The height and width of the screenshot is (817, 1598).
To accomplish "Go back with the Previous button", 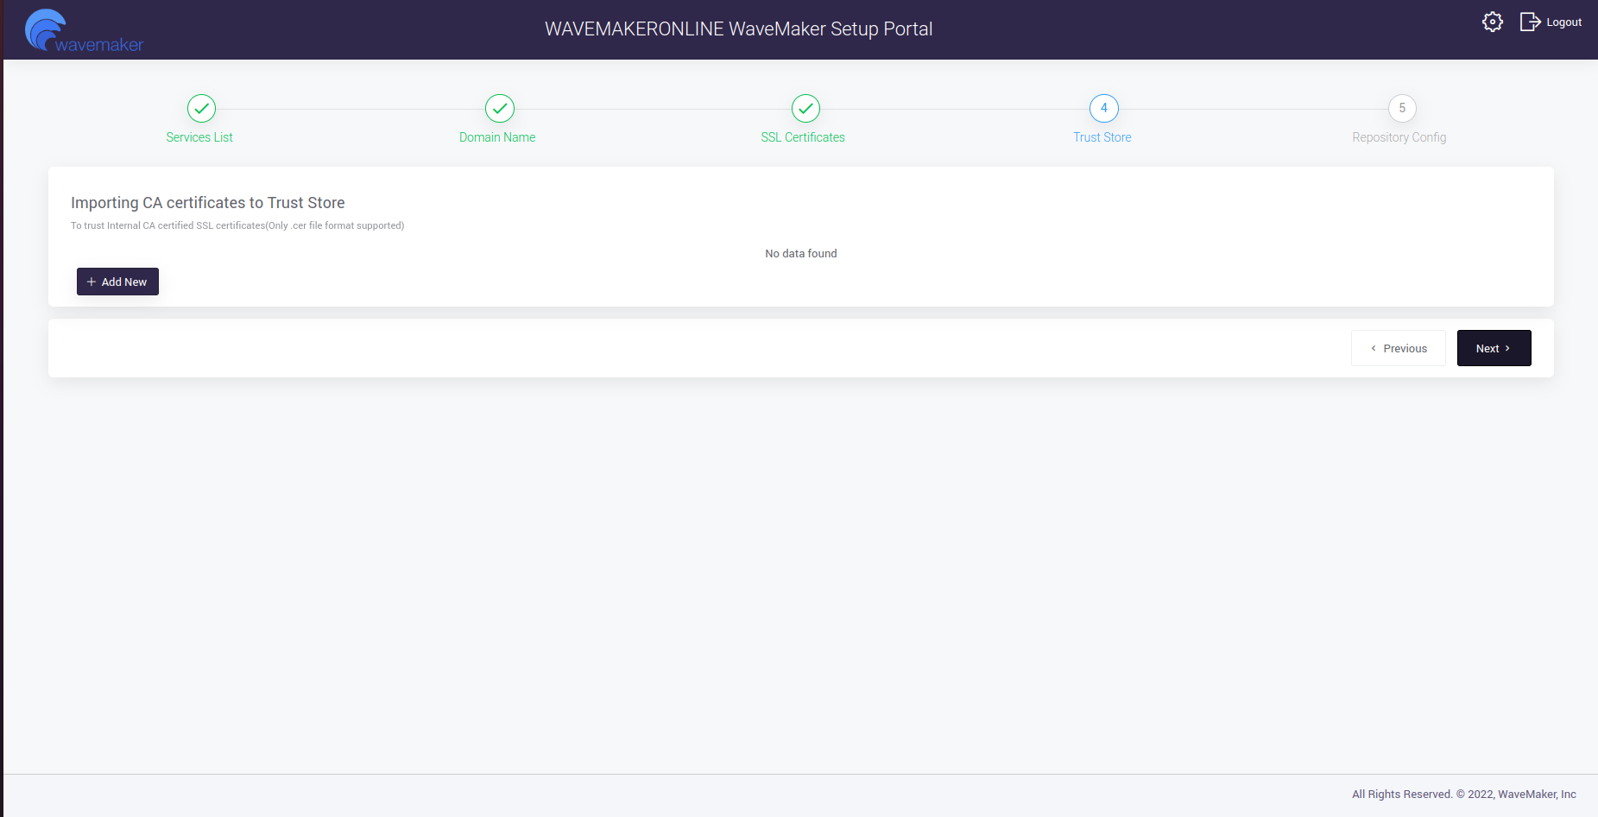I will pos(1398,348).
